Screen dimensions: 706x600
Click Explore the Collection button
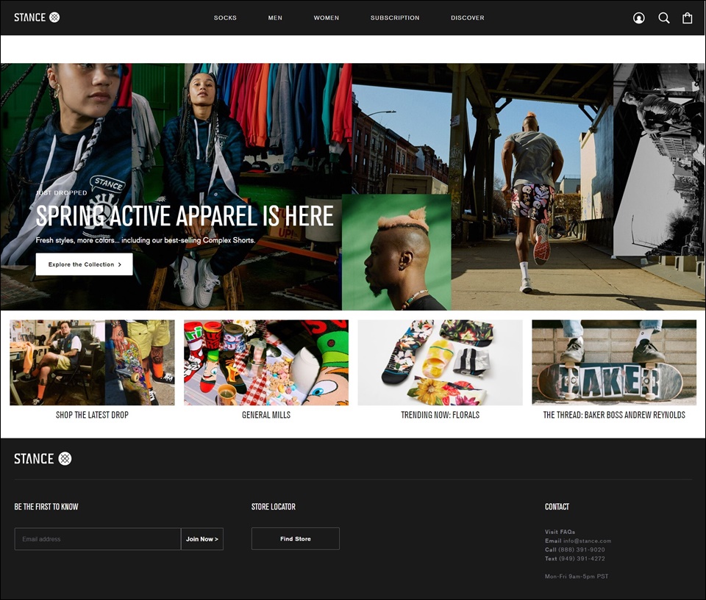tap(84, 264)
